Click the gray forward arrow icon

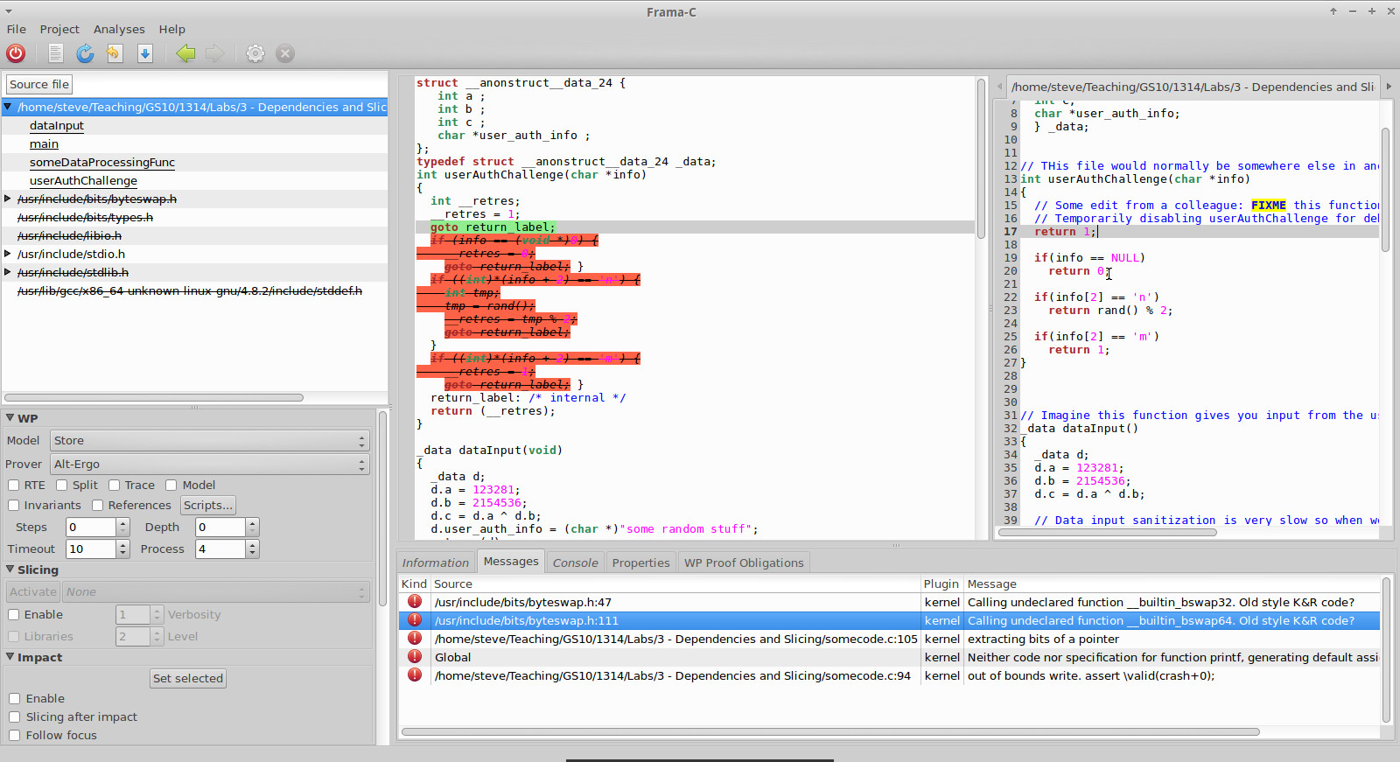(214, 53)
